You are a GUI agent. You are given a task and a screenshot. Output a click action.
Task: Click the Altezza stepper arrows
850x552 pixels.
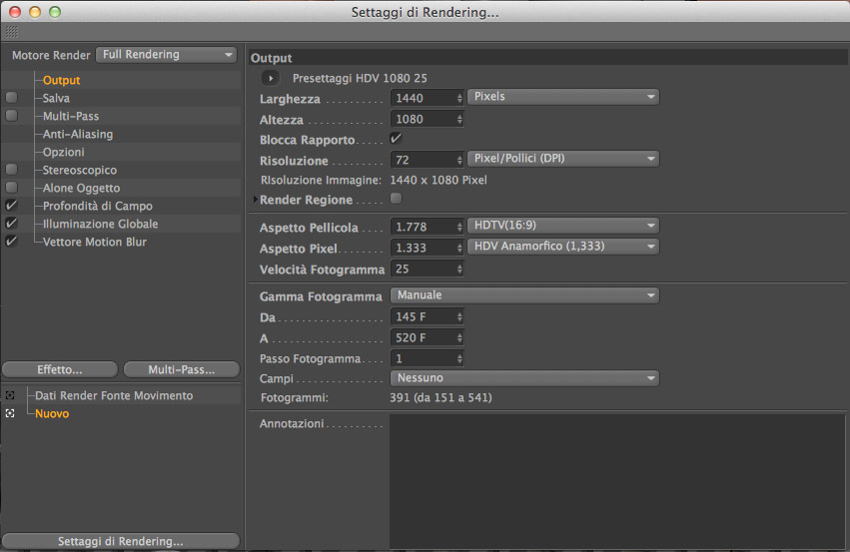point(459,119)
